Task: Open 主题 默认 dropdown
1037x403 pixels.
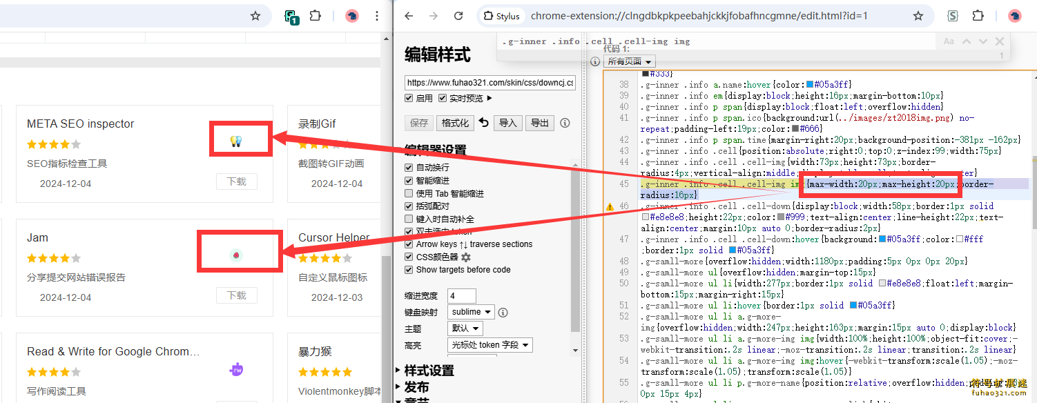Action: pyautogui.click(x=465, y=328)
